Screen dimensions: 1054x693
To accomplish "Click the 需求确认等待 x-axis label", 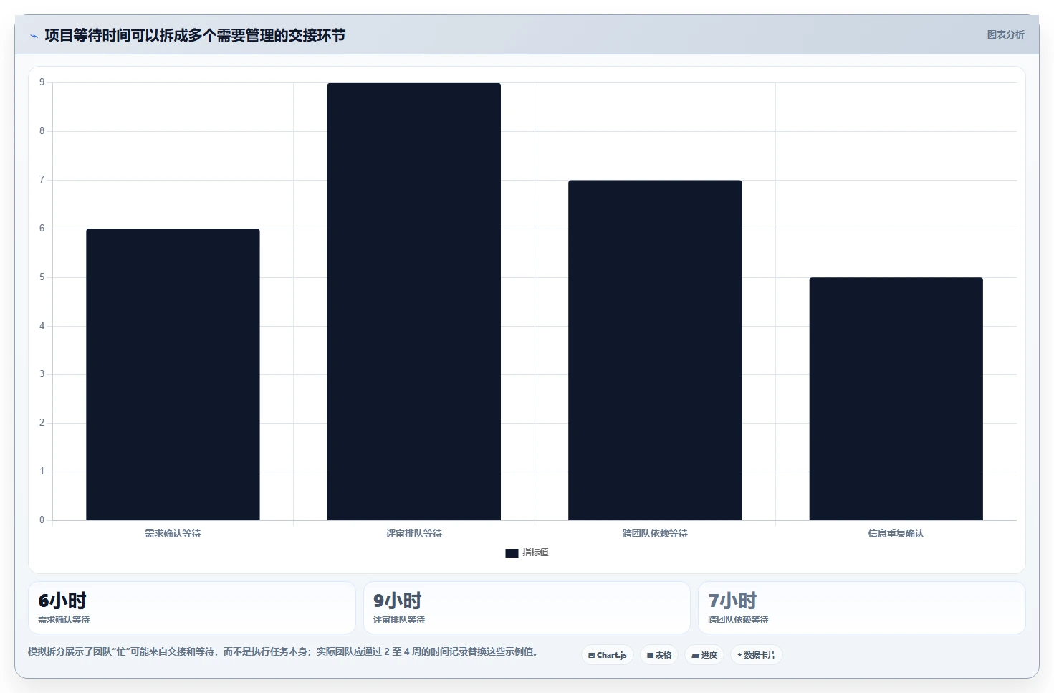I will [x=173, y=533].
